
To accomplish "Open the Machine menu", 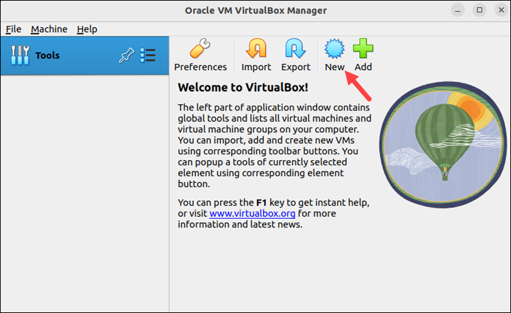I will coord(49,29).
